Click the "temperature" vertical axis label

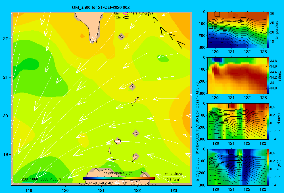[277, 30]
